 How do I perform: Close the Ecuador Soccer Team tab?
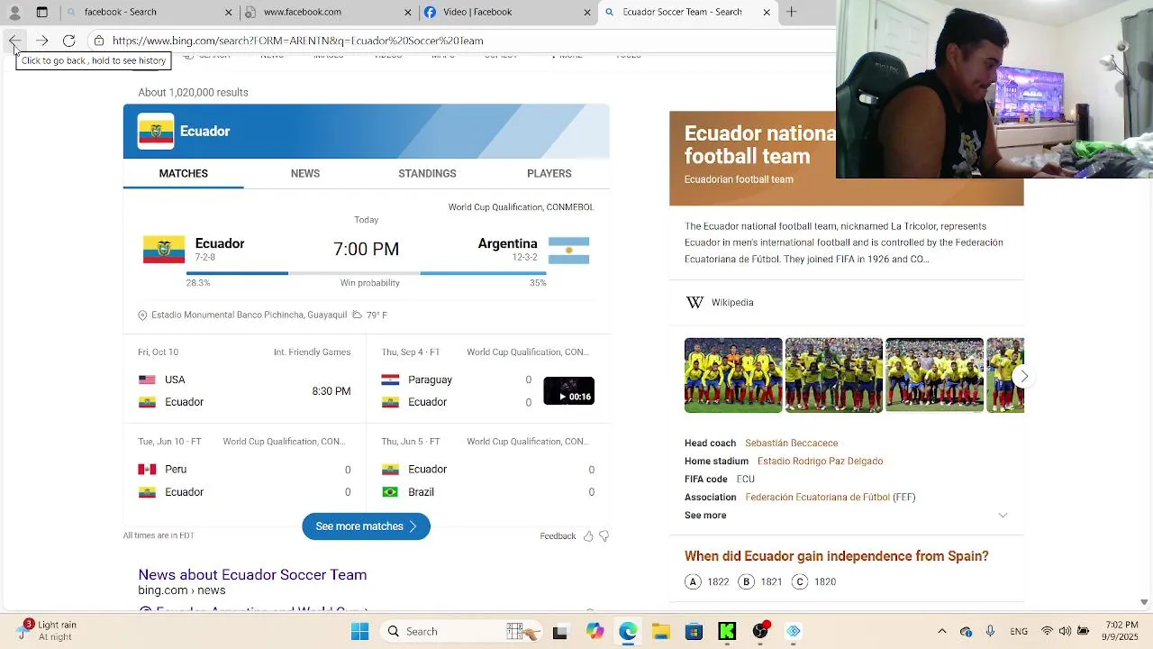click(x=767, y=12)
